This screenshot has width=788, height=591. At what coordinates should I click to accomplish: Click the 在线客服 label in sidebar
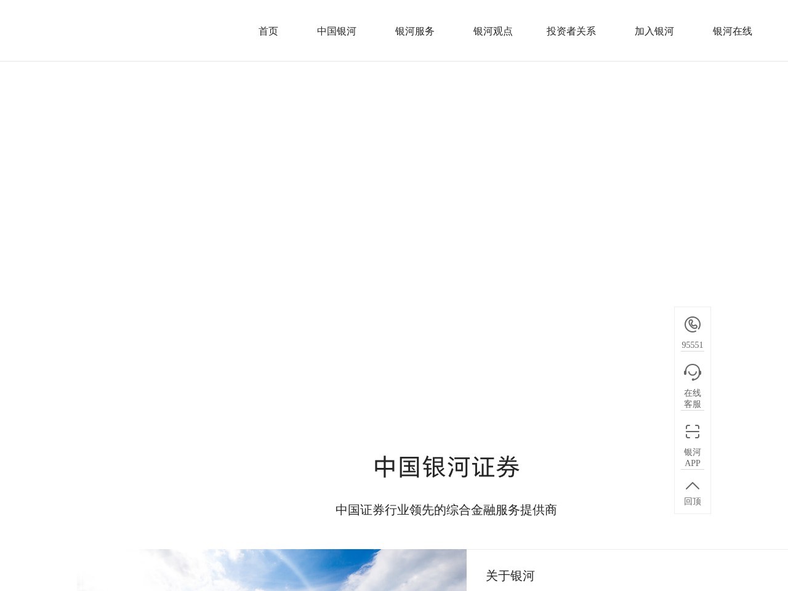pyautogui.click(x=693, y=398)
